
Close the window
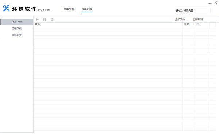(x=216, y=3)
